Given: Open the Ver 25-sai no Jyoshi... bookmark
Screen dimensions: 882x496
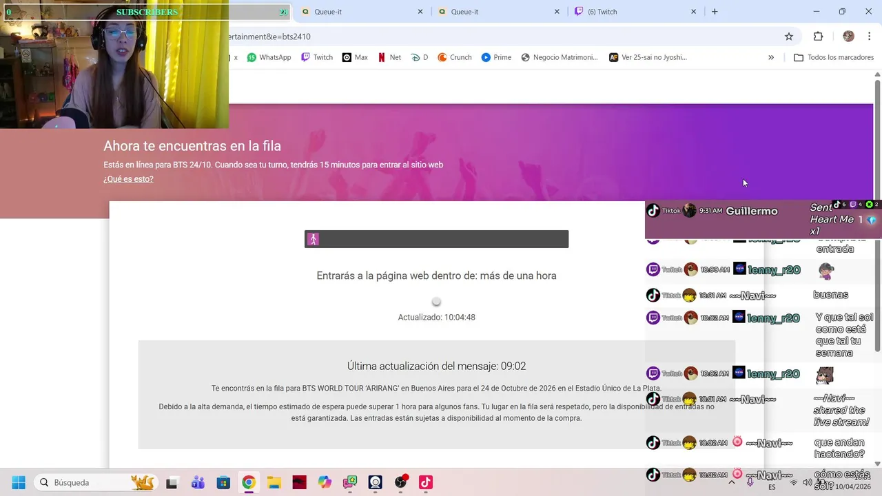Looking at the screenshot, I should [648, 57].
